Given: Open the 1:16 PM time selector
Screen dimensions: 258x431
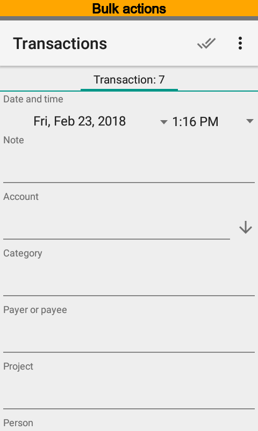Looking at the screenshot, I should (211, 122).
